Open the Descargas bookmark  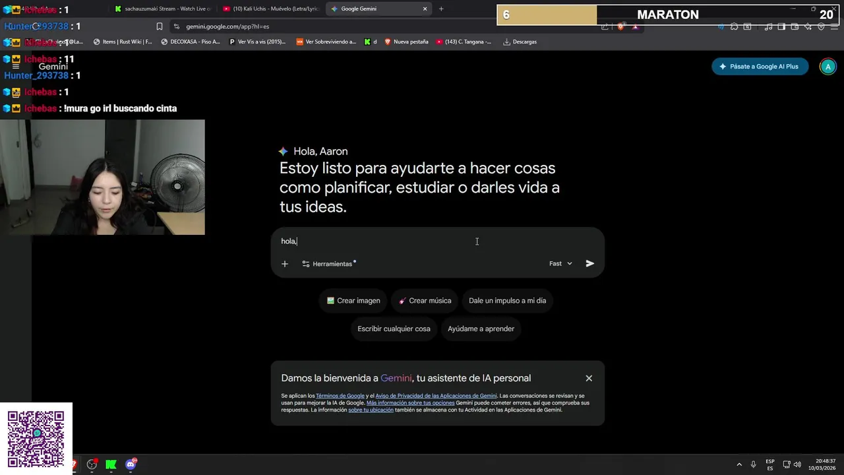coord(520,42)
